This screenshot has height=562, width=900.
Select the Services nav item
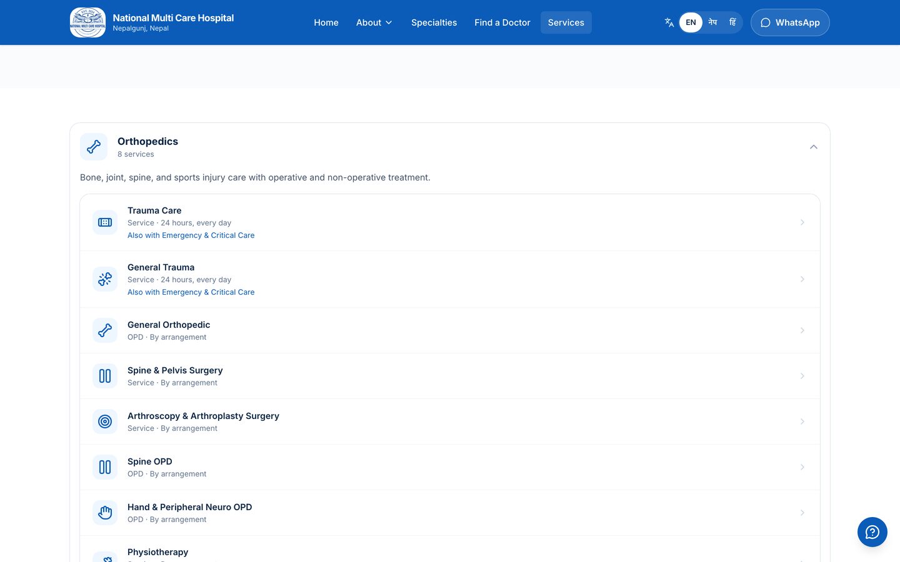566,22
